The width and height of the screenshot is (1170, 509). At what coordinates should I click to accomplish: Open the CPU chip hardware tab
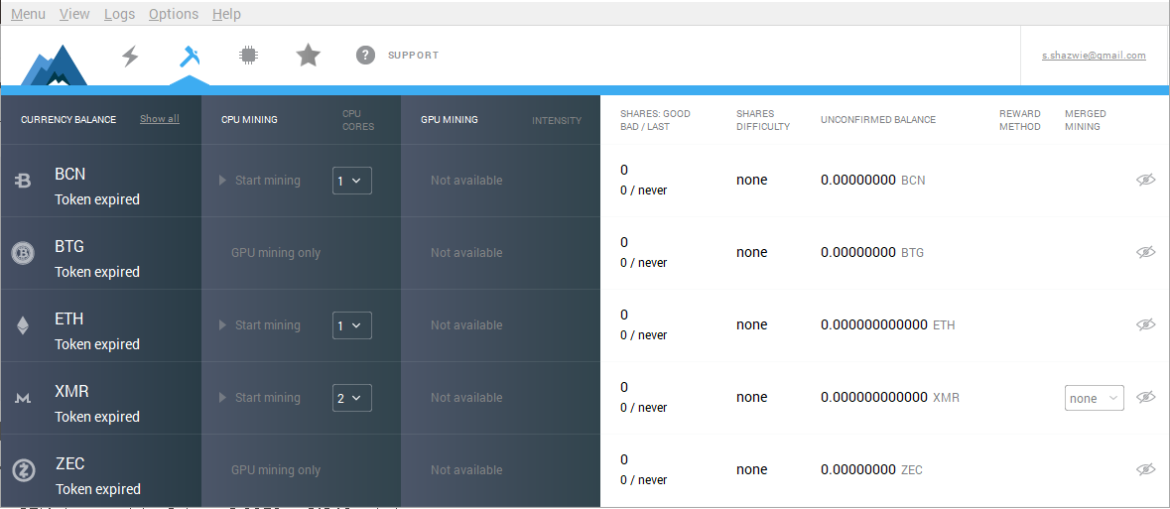[249, 55]
